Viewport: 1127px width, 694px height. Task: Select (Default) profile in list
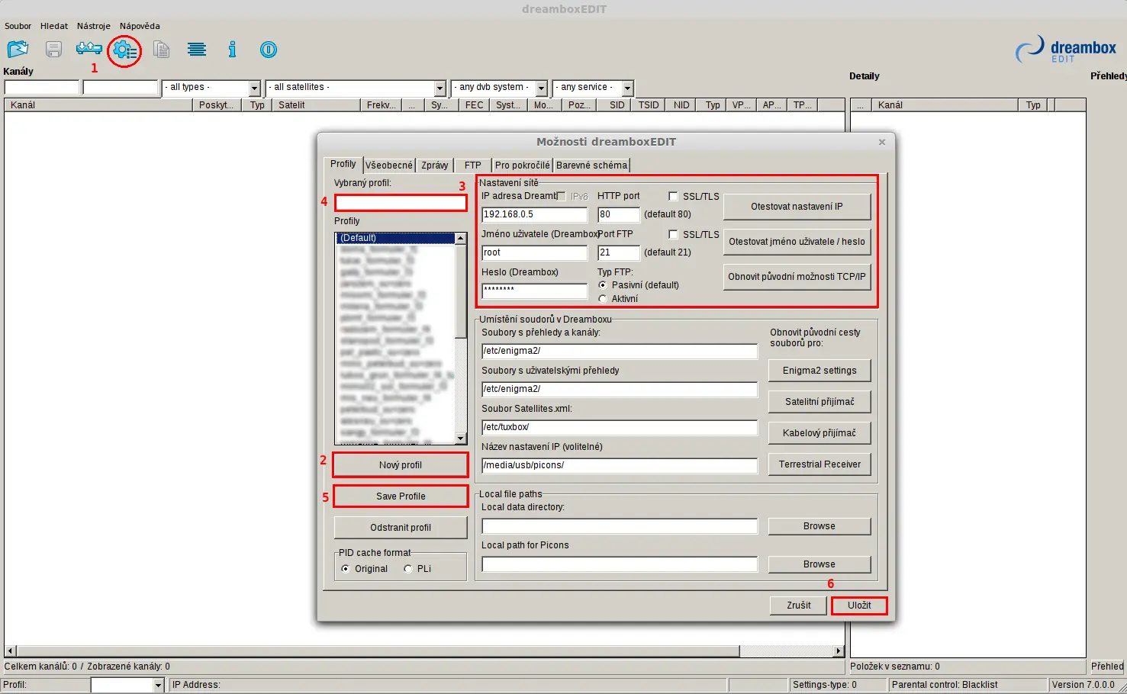pos(395,238)
